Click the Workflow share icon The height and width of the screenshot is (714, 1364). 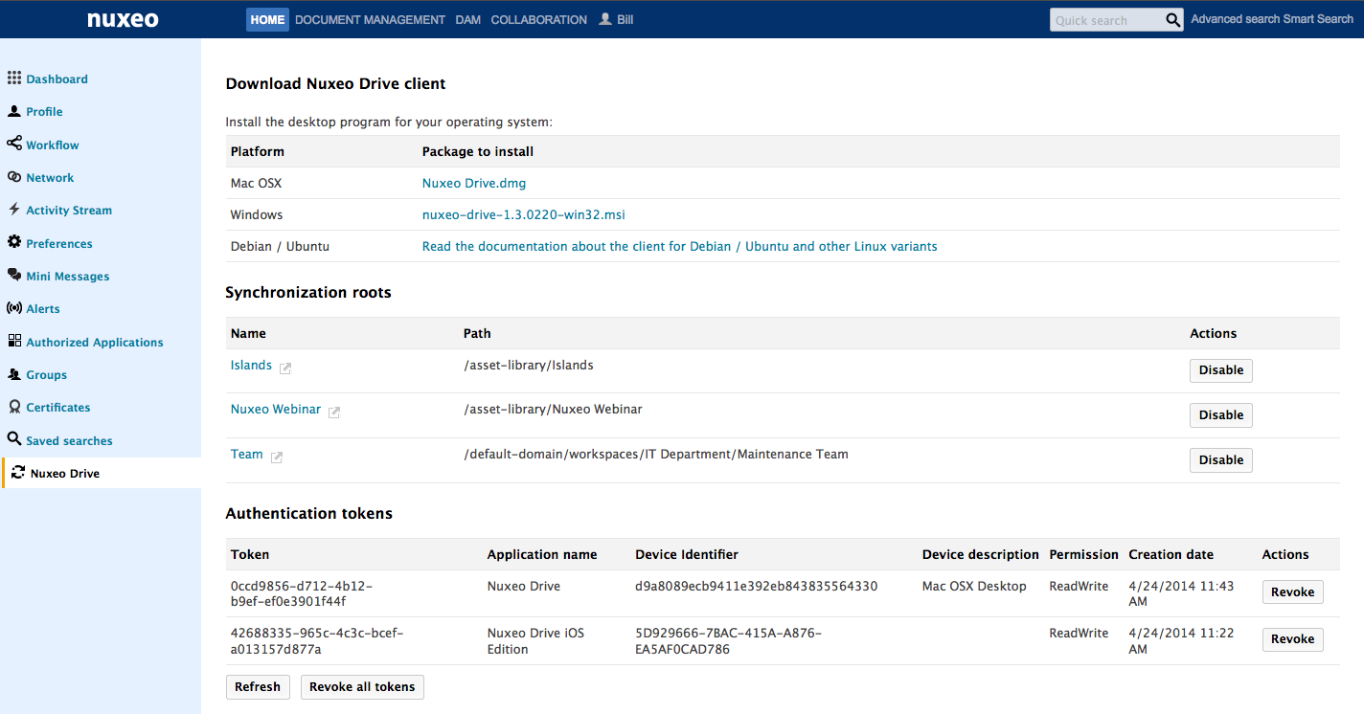14,144
